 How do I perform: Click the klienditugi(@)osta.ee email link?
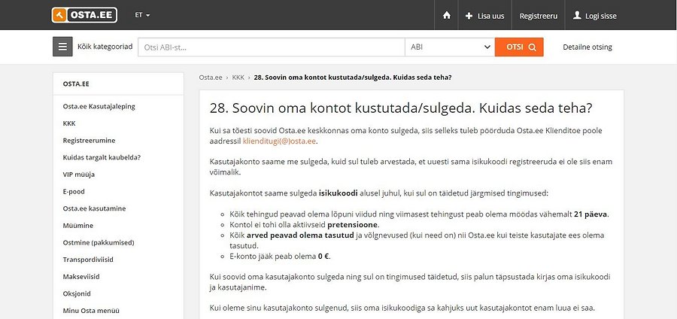point(279,141)
